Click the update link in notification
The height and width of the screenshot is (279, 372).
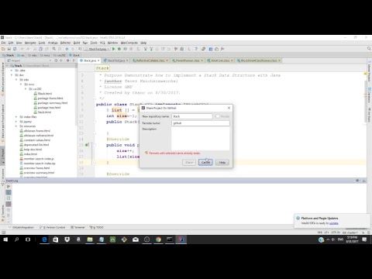(334, 223)
